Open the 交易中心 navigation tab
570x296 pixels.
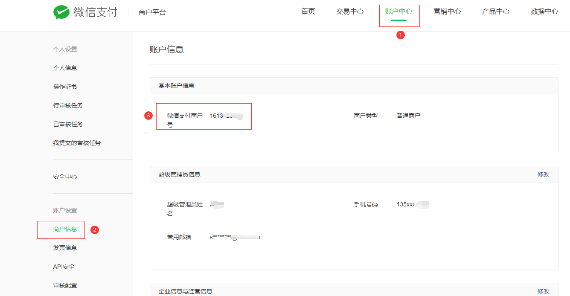pos(350,12)
